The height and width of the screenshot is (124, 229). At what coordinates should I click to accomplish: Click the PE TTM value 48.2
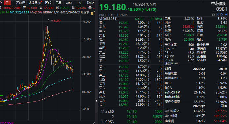[191, 53]
